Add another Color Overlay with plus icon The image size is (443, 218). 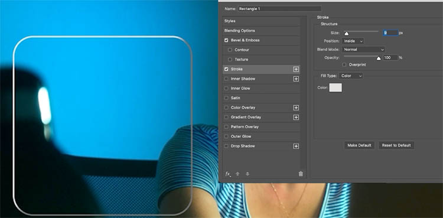(296, 108)
